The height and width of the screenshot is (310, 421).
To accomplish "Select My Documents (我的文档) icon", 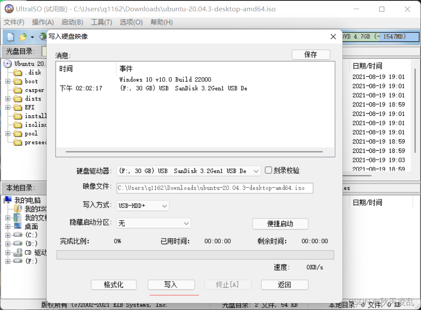I will coord(18,218).
